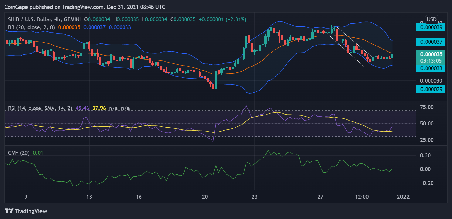This screenshot has width=452, height=219.
Task: Open the USD currency selector
Action: 431,19
